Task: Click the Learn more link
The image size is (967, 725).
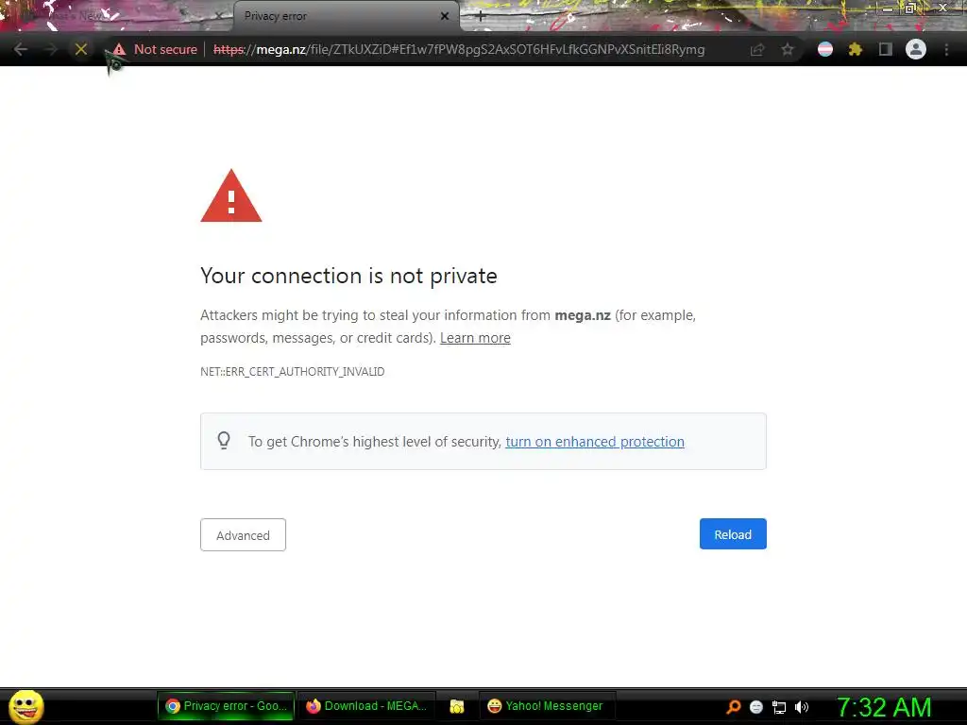Action: click(x=475, y=338)
